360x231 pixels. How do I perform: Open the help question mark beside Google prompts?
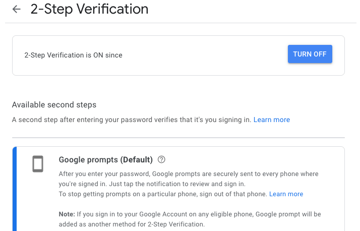tap(161, 159)
